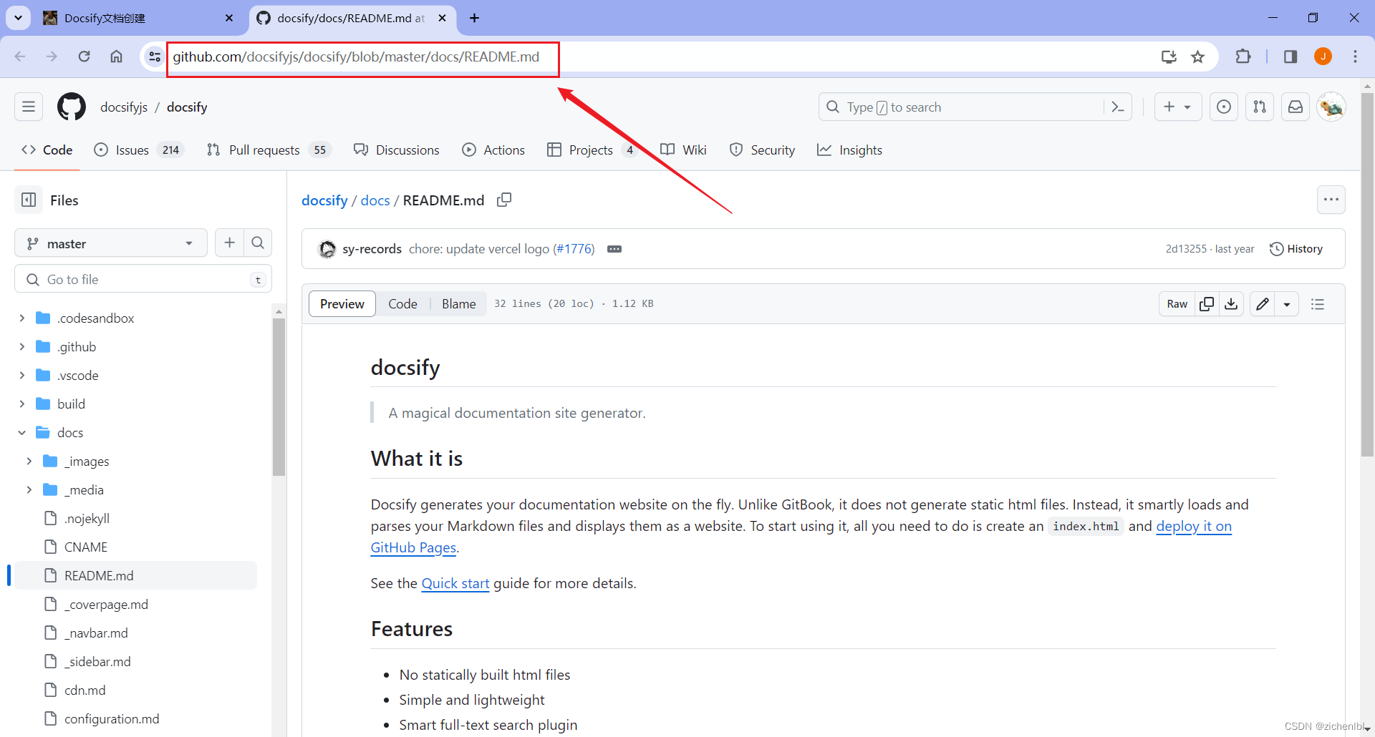Add a new file with plus button

[229, 243]
